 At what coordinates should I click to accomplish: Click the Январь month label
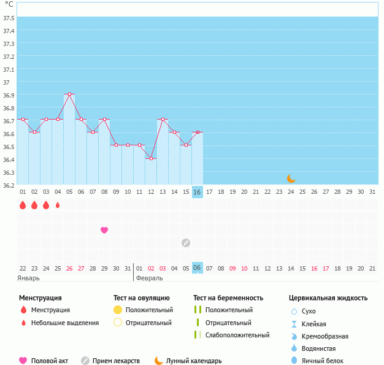pos(28,278)
